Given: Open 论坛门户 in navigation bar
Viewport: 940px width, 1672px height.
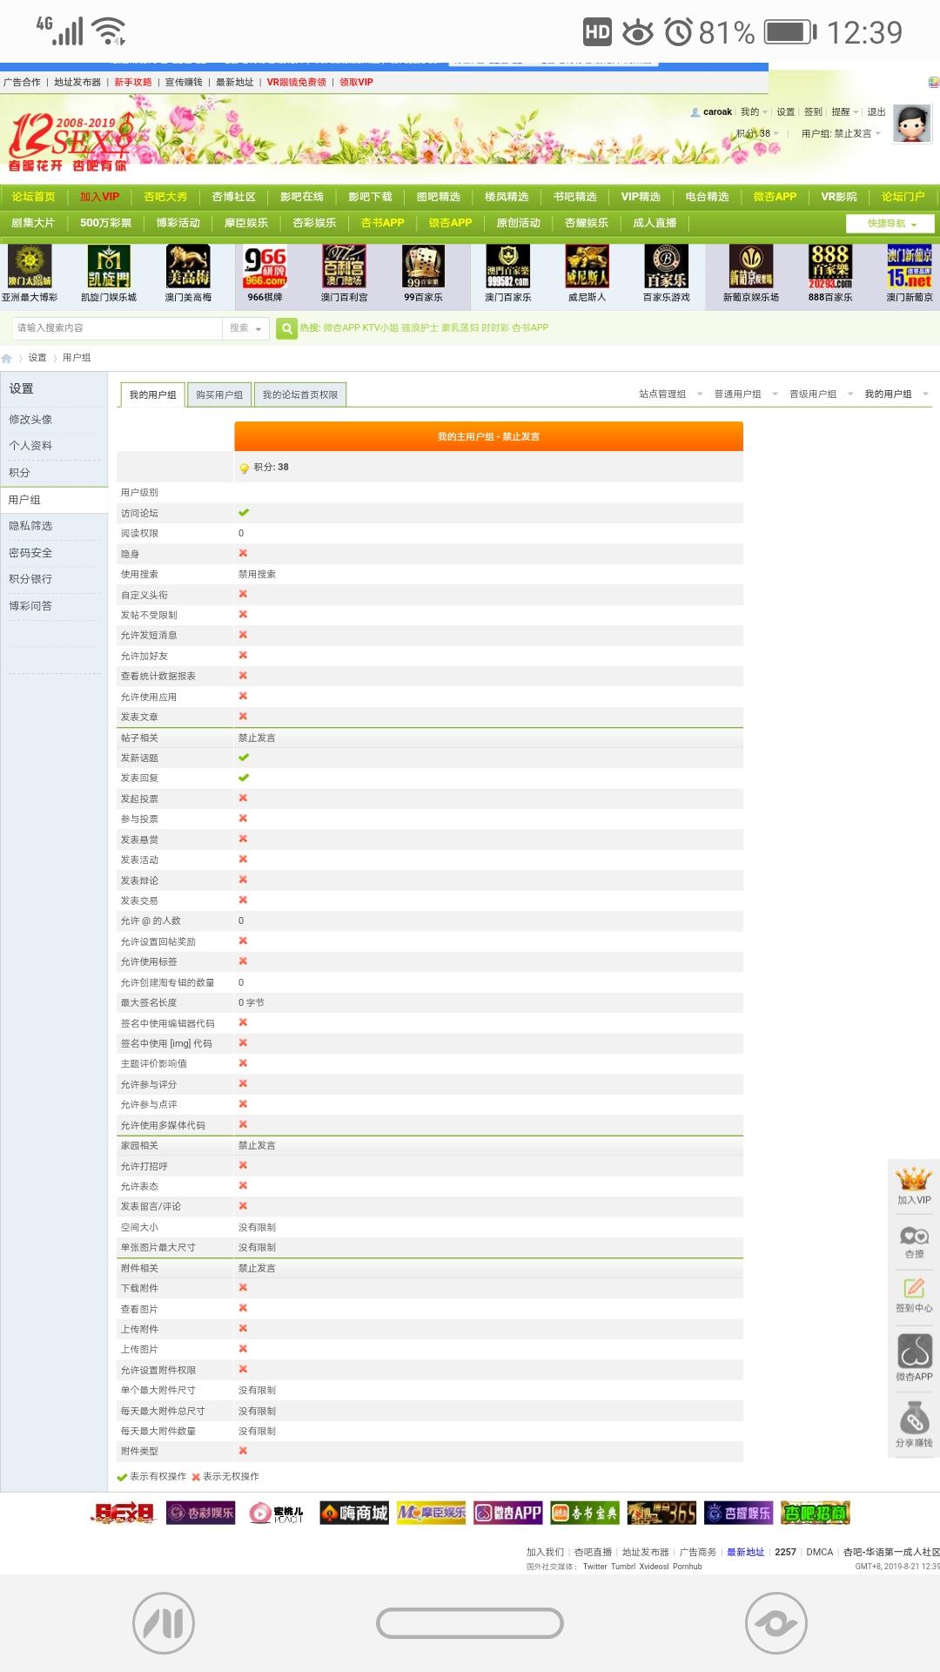Looking at the screenshot, I should (903, 197).
